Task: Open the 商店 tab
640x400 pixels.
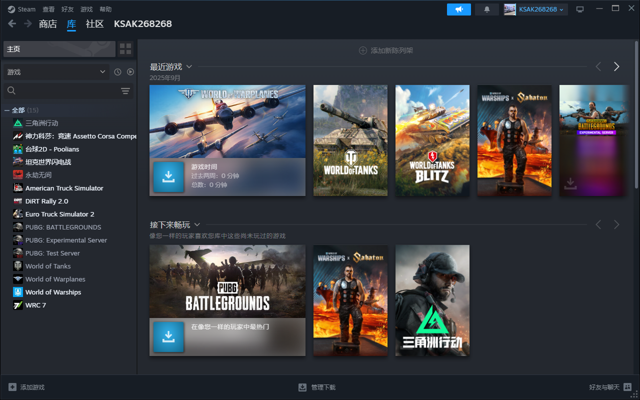Action: point(48,24)
